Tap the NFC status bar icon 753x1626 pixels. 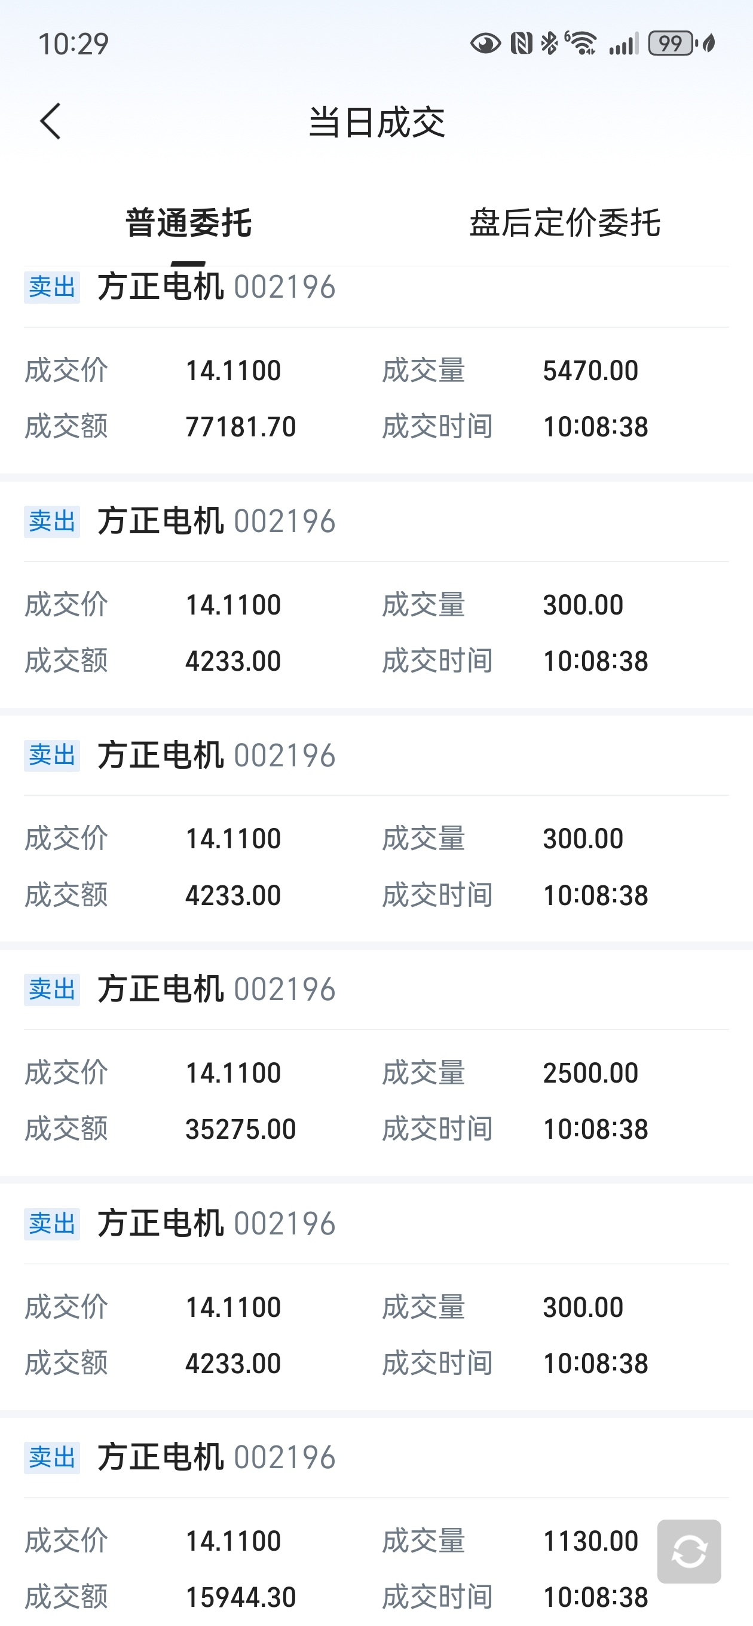click(x=521, y=44)
